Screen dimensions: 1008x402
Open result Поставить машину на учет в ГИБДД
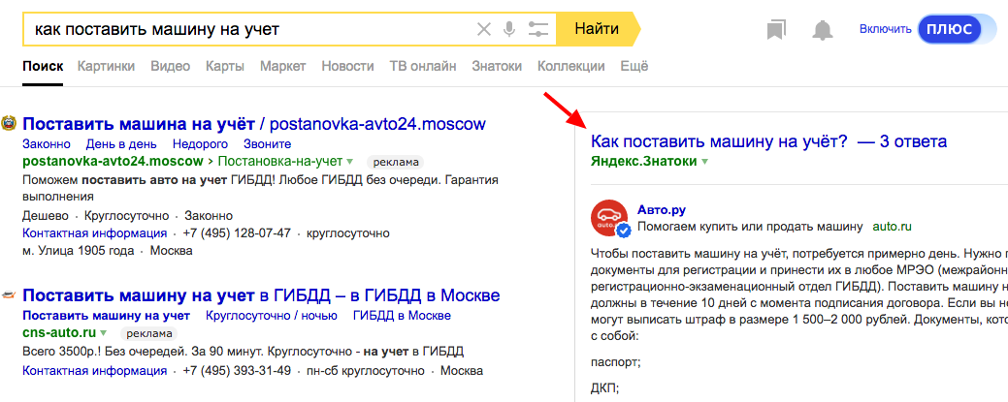pos(261,296)
